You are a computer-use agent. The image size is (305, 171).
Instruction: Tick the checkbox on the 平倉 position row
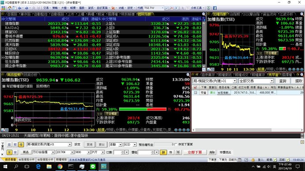[x=195, y=93]
